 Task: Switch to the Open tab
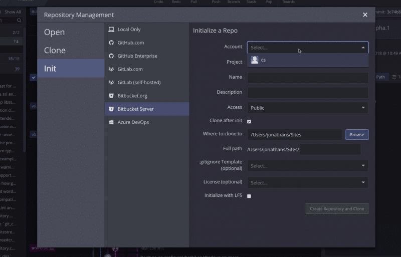(x=71, y=32)
